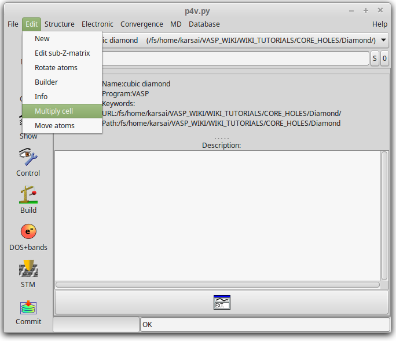Open the Structure menu
Viewport: 396px width, 341px height.
click(x=60, y=24)
